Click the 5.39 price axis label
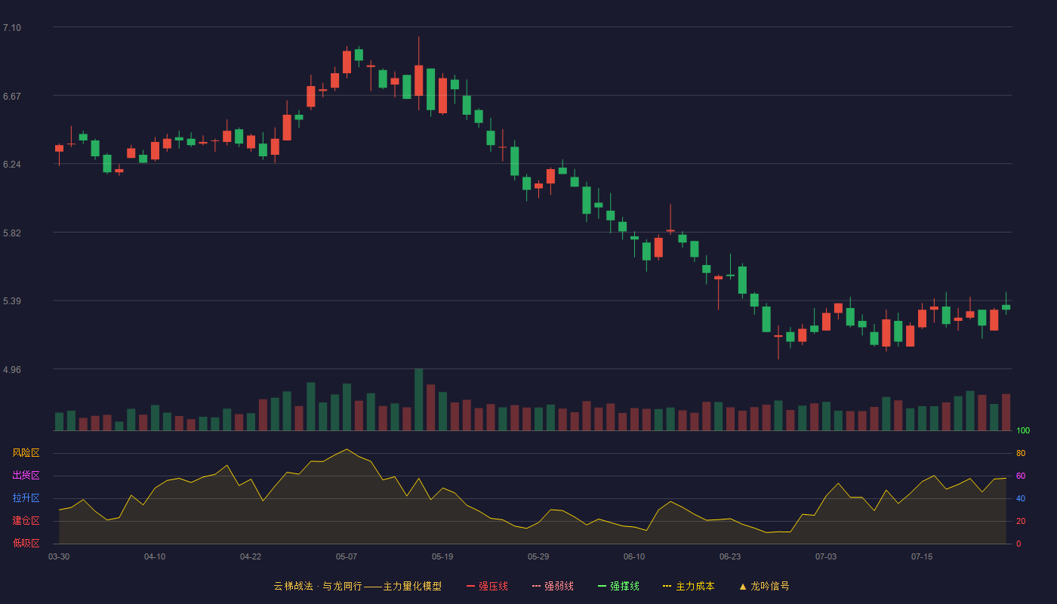The height and width of the screenshot is (604, 1057). point(12,301)
